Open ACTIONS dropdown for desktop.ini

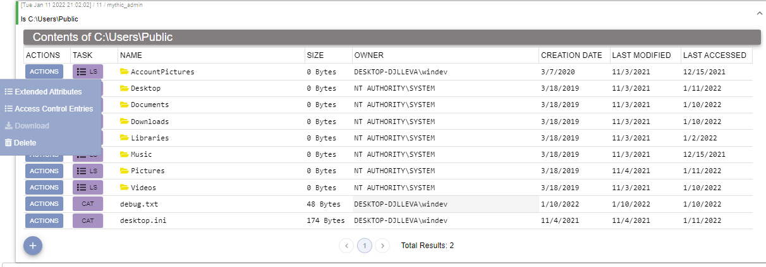pyautogui.click(x=44, y=220)
